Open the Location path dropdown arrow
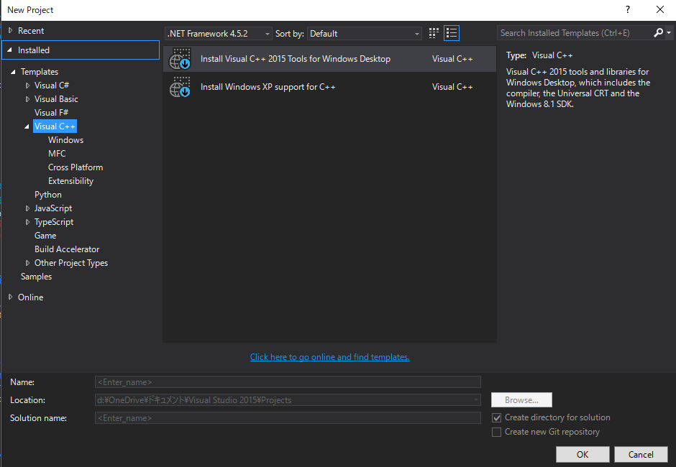Screen dimensions: 676x467 coord(476,399)
